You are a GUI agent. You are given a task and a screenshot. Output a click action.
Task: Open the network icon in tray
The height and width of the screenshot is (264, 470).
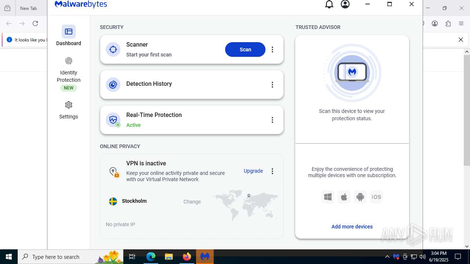413,257
